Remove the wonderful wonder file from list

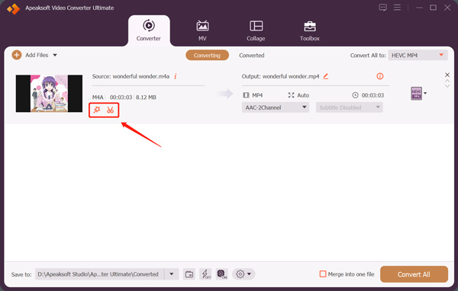pos(447,75)
